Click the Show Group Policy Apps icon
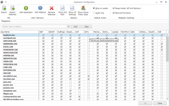This screenshot has height=106, width=169. (x=83, y=8)
